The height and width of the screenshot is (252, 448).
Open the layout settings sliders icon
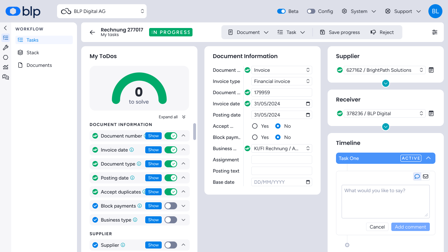point(435,32)
